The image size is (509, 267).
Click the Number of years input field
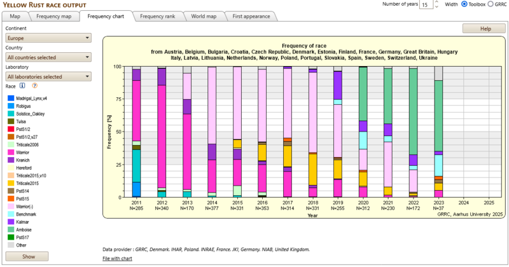425,4
